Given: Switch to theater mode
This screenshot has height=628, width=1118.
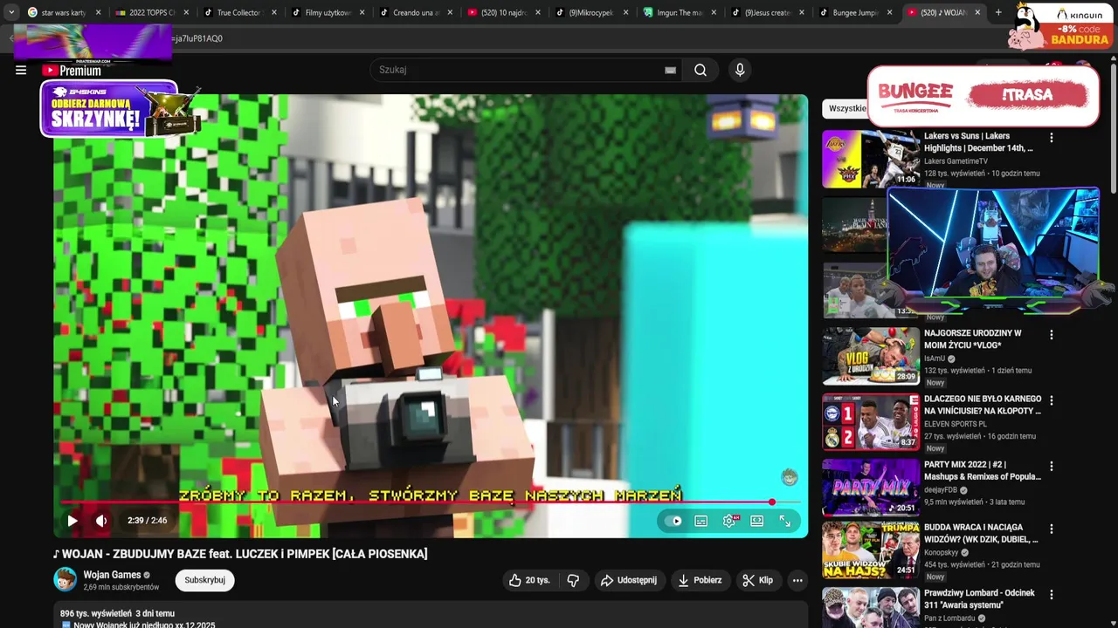Looking at the screenshot, I should (x=757, y=521).
